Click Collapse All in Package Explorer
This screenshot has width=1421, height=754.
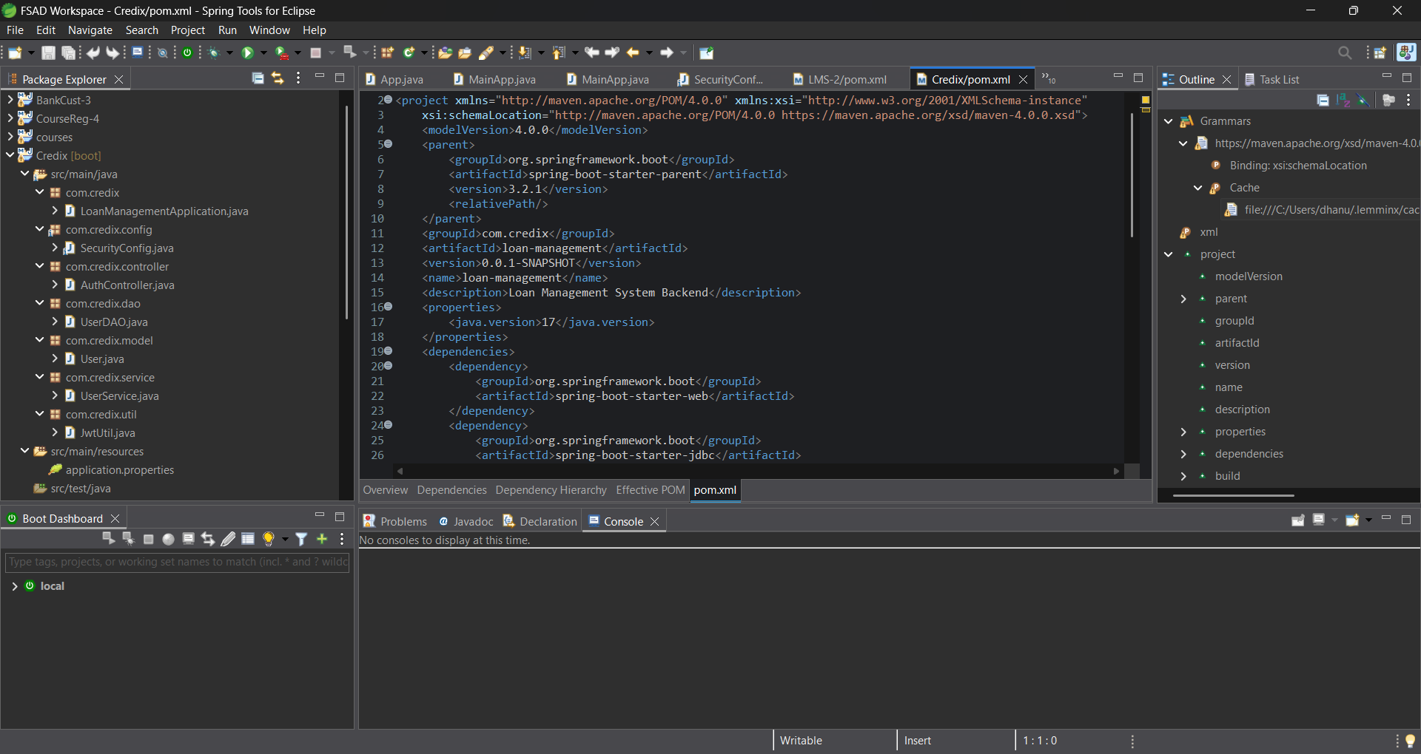coord(258,78)
